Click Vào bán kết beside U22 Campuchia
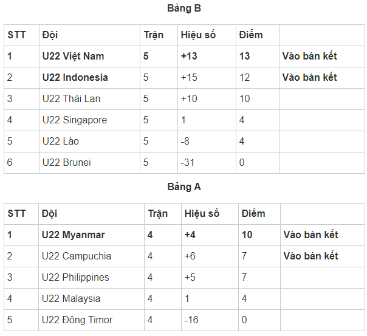The image size is (367, 336). point(310,256)
